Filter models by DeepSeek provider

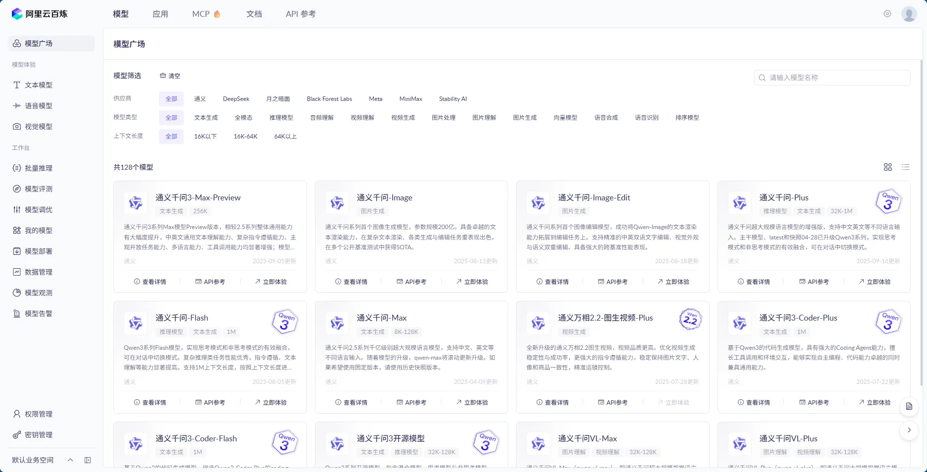(x=236, y=98)
